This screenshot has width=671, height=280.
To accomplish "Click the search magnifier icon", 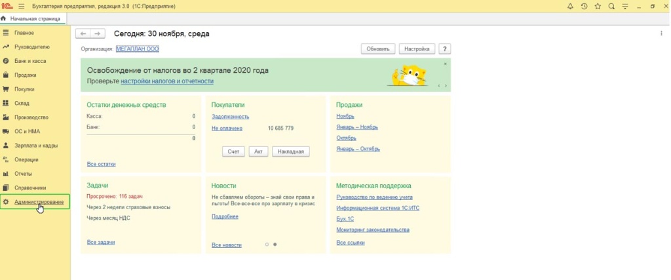I will (611, 6).
